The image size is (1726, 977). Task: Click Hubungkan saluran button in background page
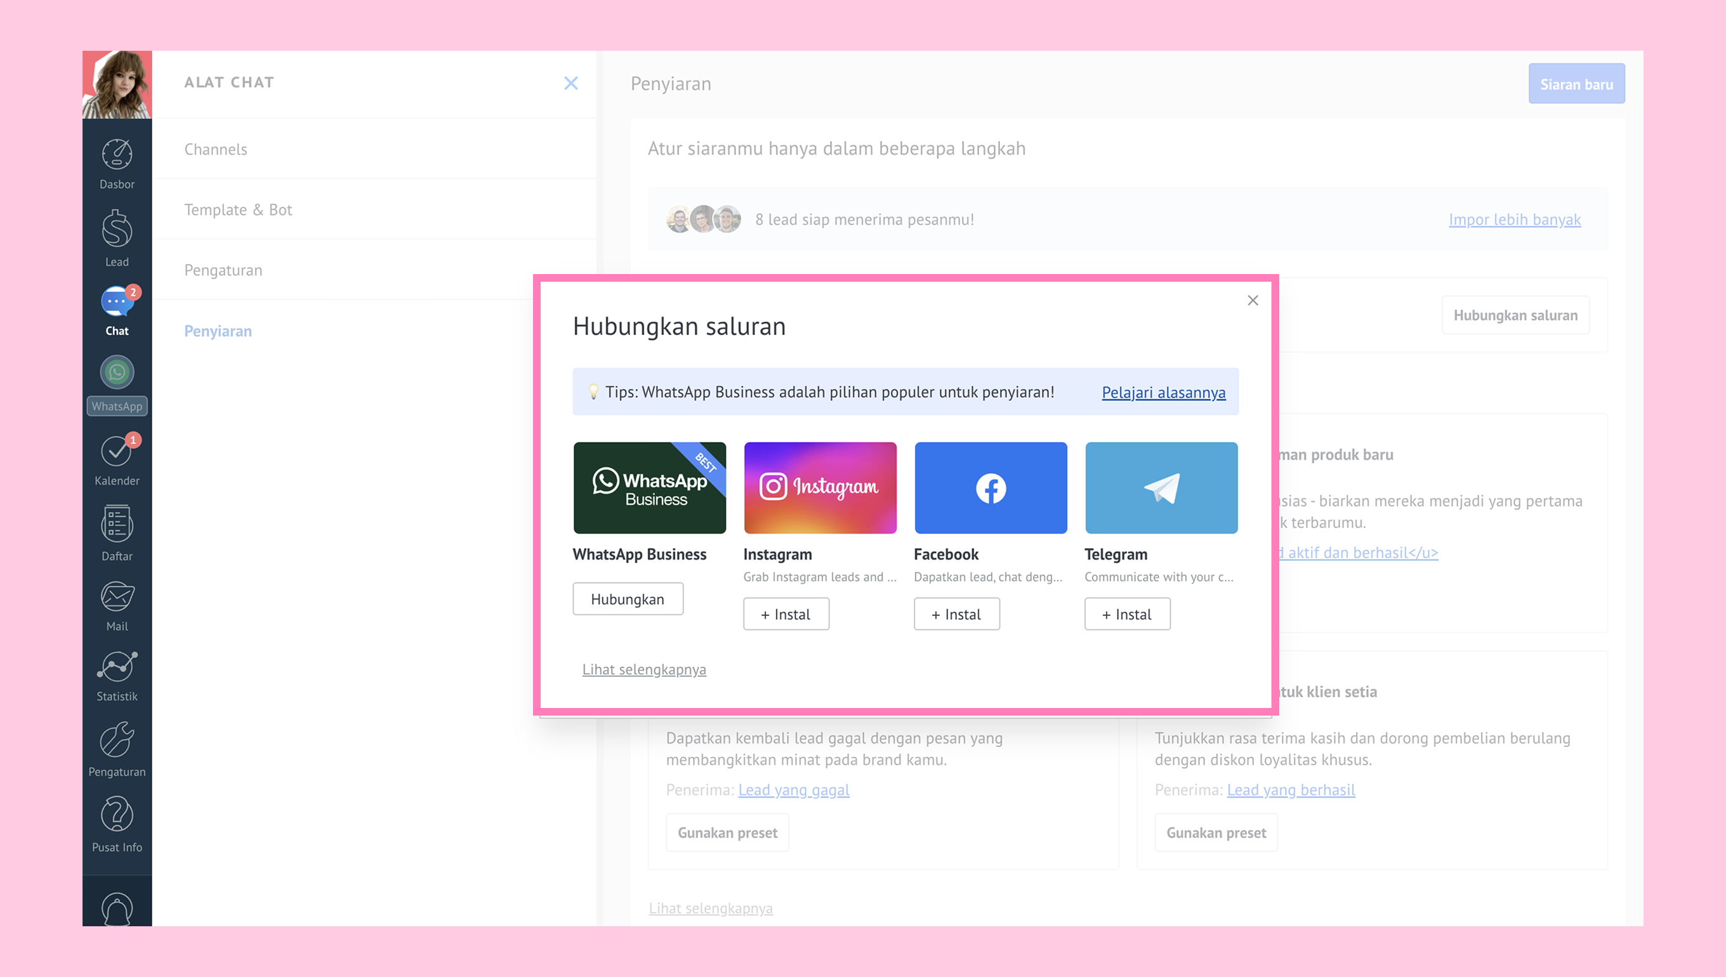click(x=1515, y=315)
